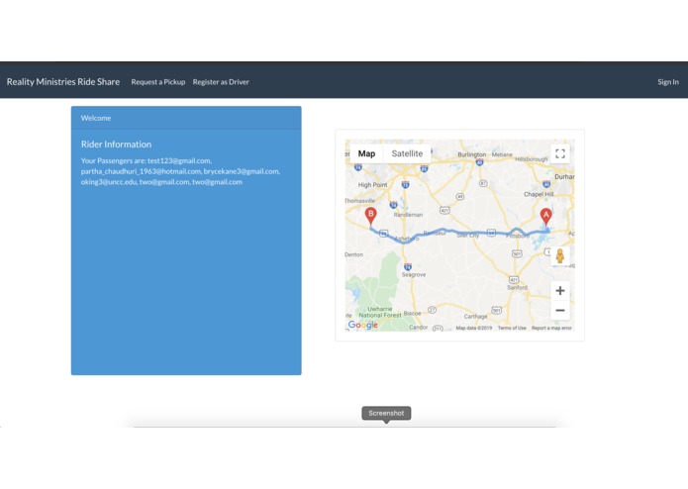Open the map Terms of Use link
This screenshot has width=688, height=489.
(512, 328)
